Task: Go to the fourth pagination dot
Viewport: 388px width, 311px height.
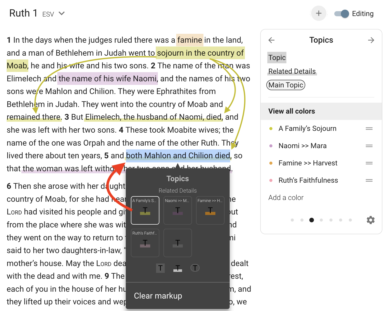Action: point(321,220)
